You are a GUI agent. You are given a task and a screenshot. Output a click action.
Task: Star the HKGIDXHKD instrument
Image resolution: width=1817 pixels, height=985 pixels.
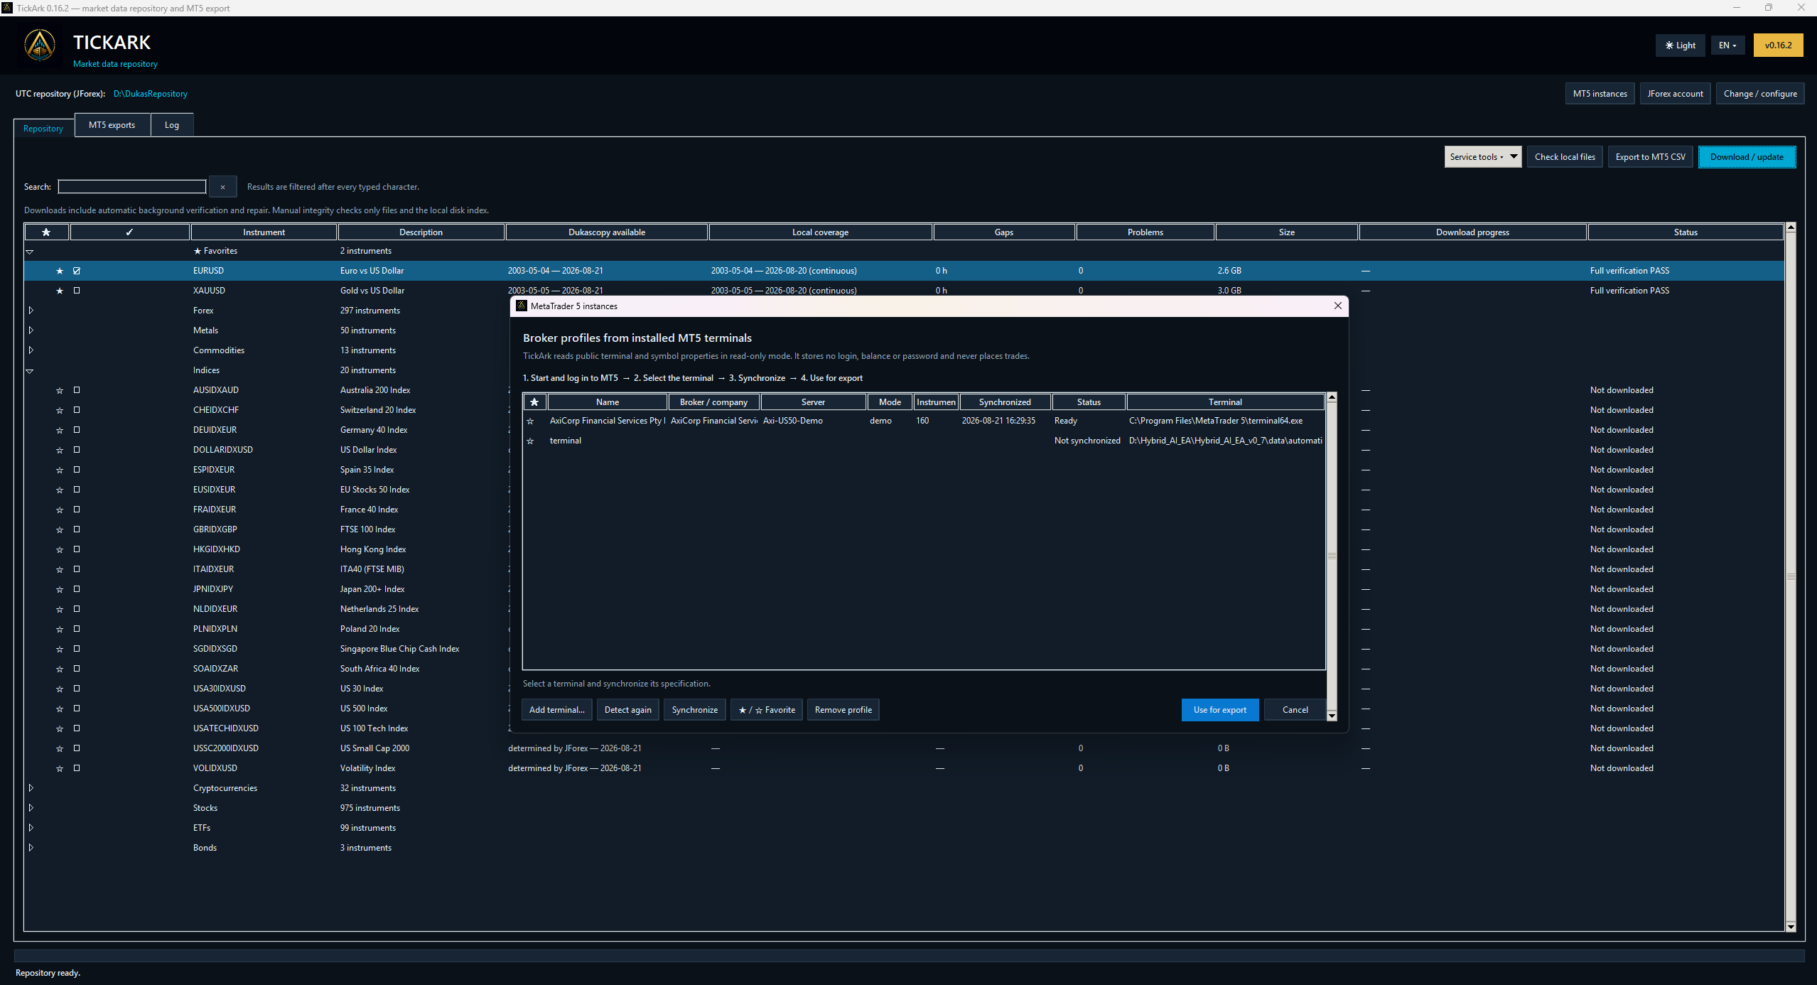[60, 549]
